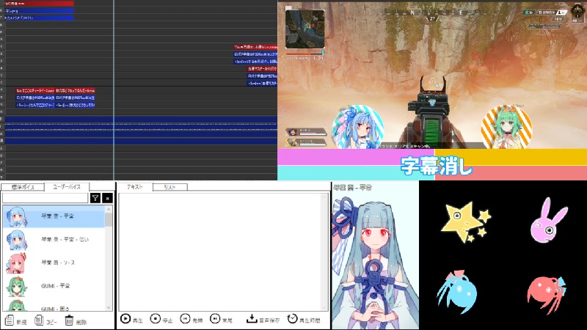
Task: Click the funnel filter icon beside voice search
Action: [x=95, y=198]
